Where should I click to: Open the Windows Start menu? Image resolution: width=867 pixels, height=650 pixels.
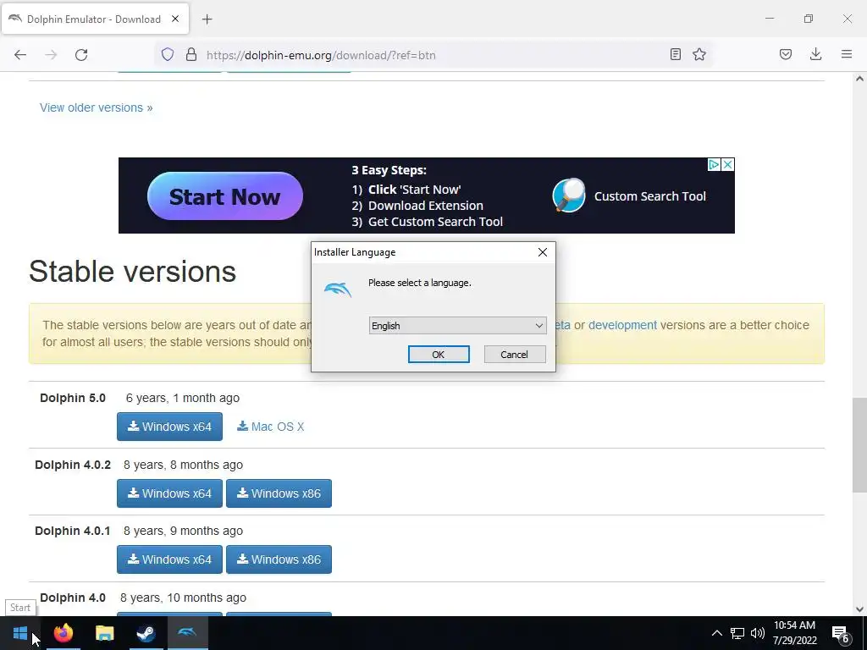tap(20, 633)
